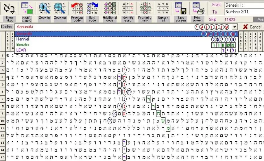
Task: Click the Print screen icon
Action: pos(198,8)
